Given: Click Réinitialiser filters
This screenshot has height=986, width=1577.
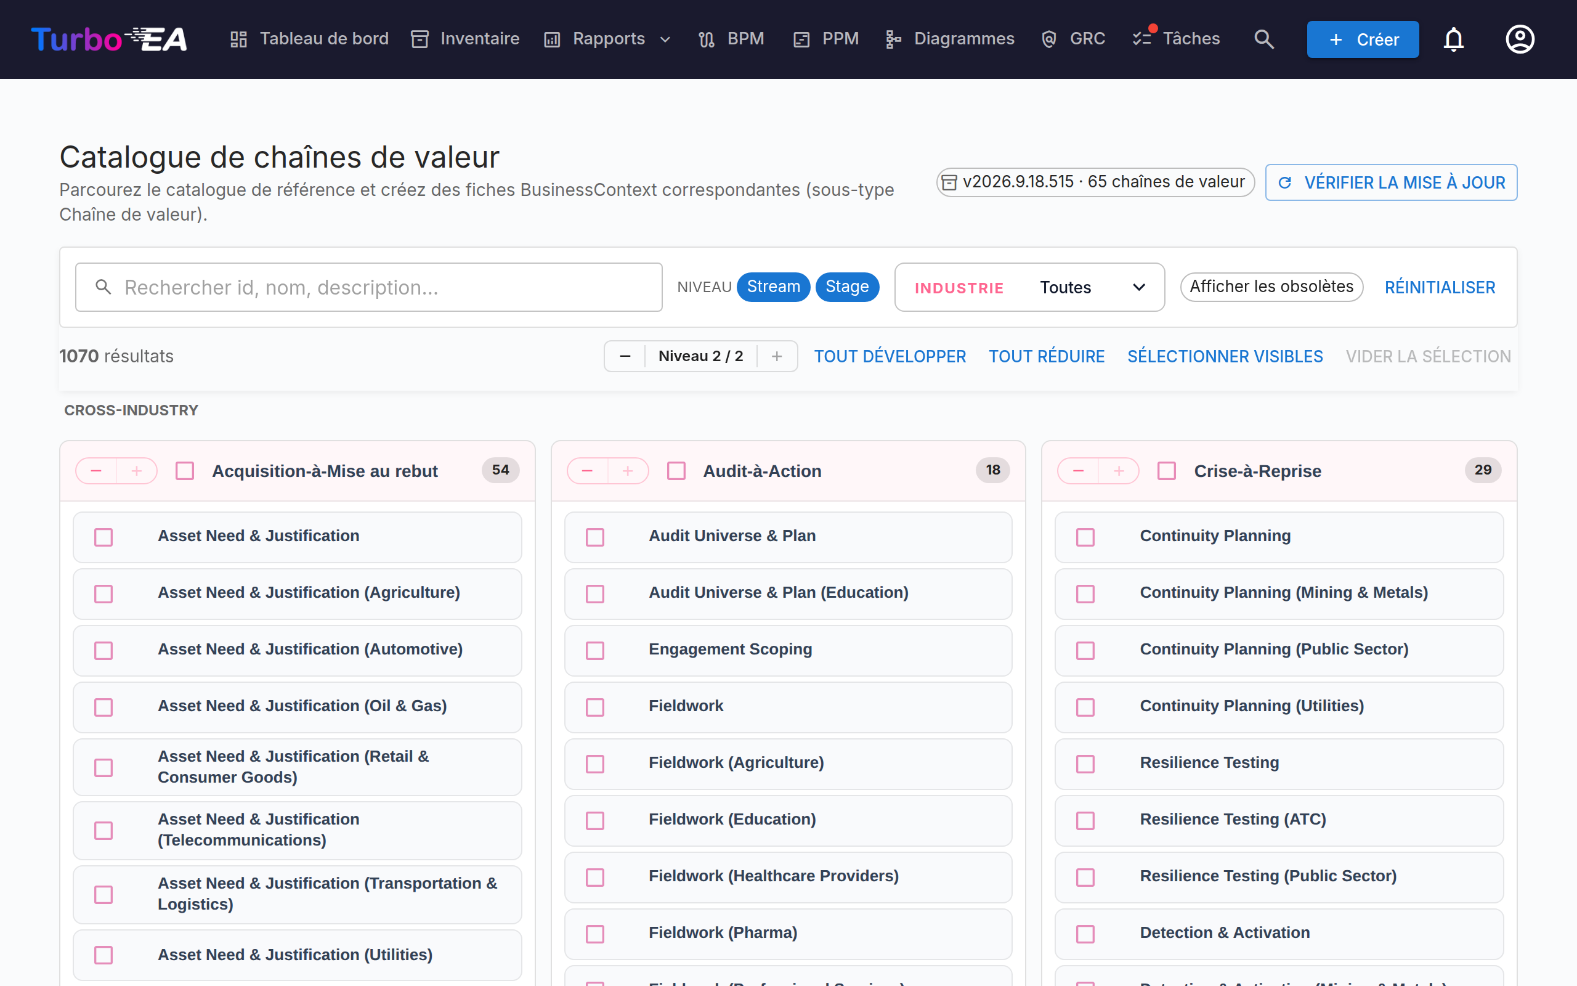Looking at the screenshot, I should pyautogui.click(x=1440, y=287).
